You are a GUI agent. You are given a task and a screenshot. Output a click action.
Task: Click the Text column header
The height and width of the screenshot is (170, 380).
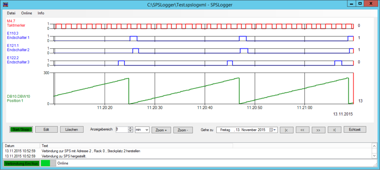(x=136, y=146)
